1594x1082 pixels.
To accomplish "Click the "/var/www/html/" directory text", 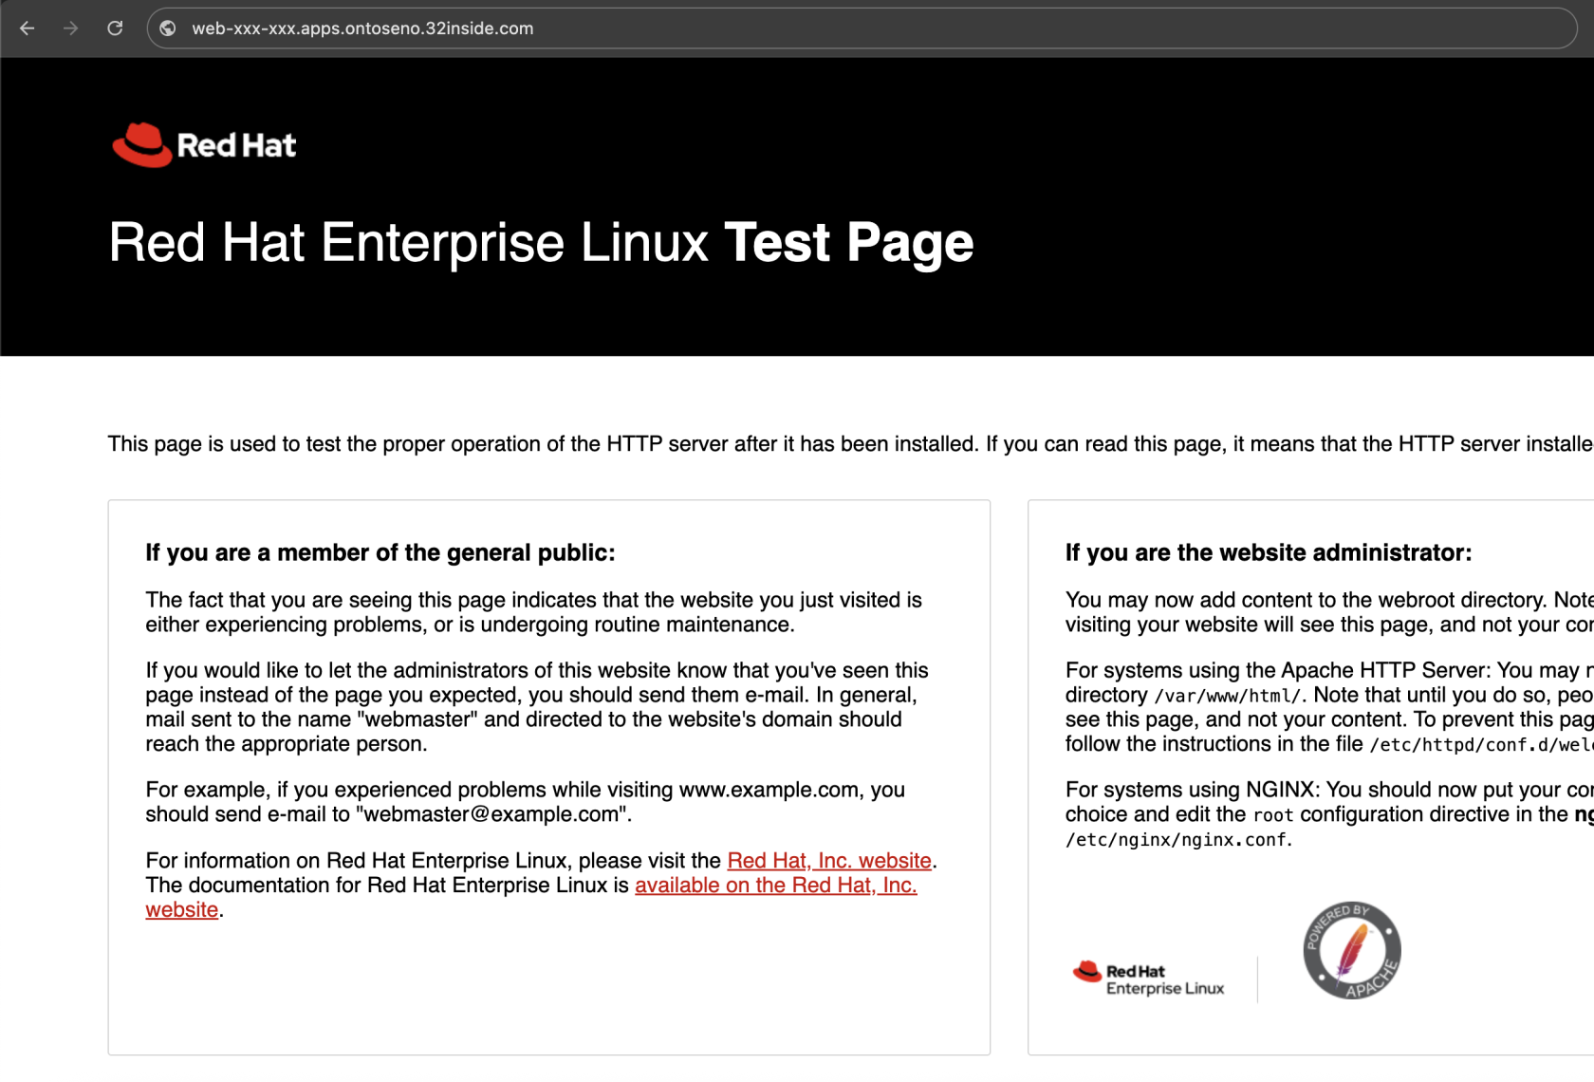I will (1228, 696).
